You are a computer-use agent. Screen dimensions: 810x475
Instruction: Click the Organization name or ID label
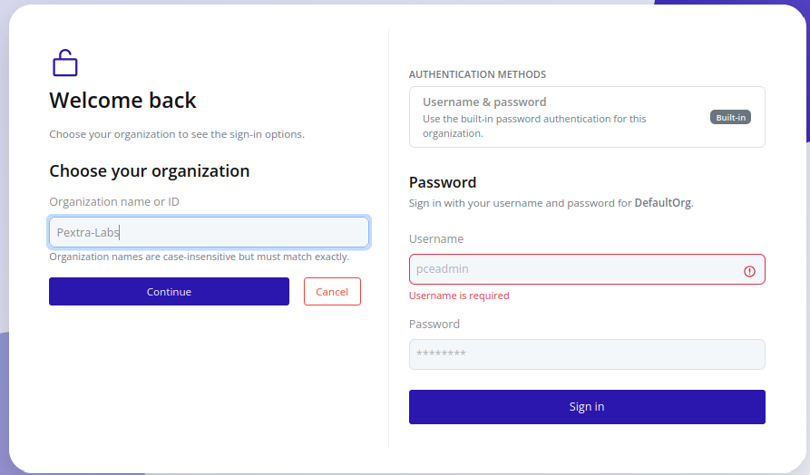point(114,201)
